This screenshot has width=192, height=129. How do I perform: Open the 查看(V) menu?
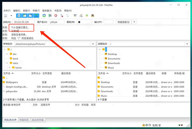[26, 11]
